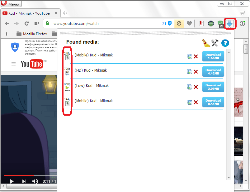
Task: Download the 240p Mobile file (1.66MB)
Action: tap(213, 56)
